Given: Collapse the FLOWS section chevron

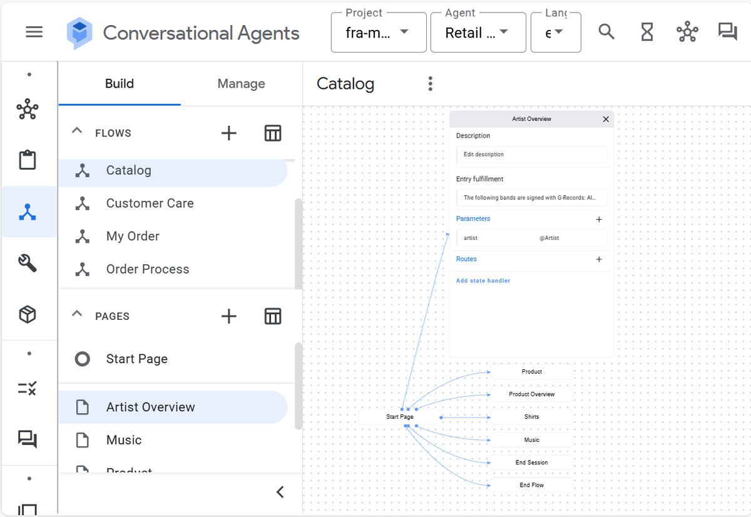Looking at the screenshot, I should [76, 132].
